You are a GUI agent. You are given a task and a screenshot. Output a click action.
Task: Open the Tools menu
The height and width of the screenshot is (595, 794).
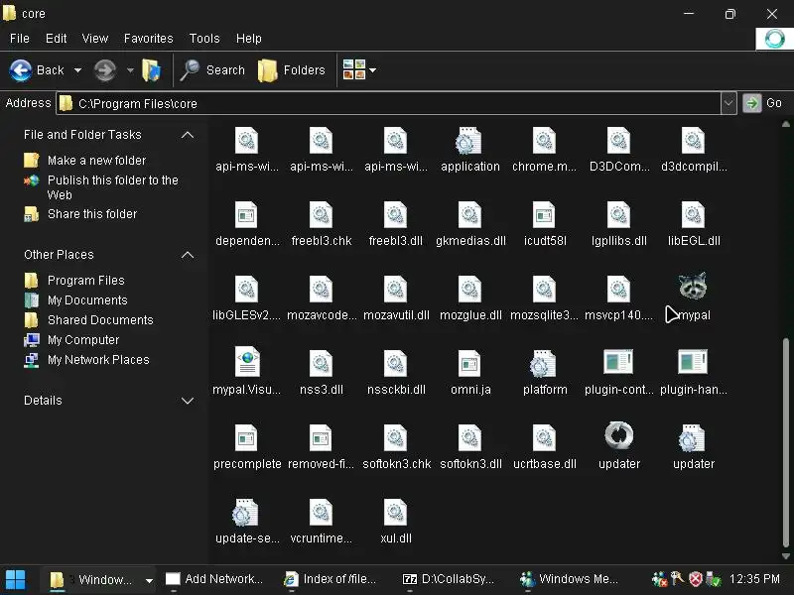(204, 39)
